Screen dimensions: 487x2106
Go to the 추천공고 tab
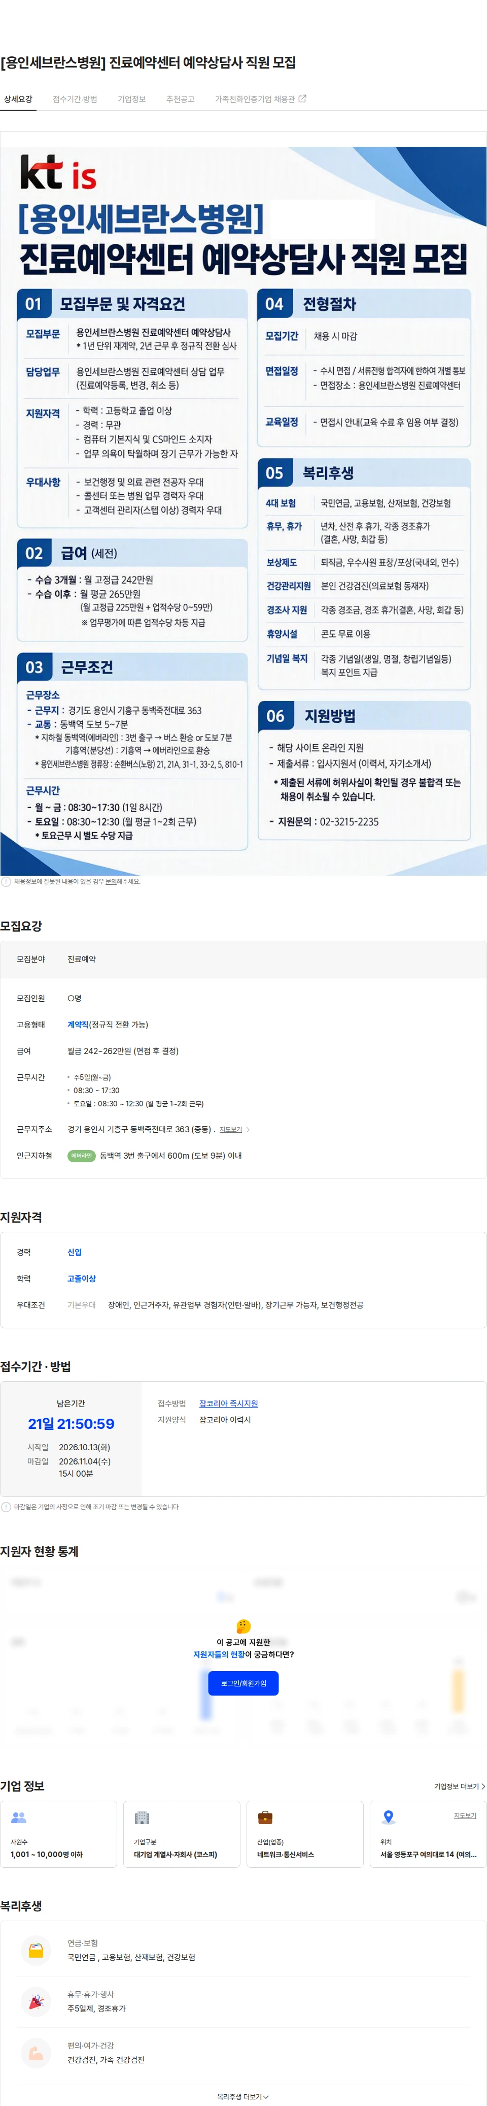[181, 99]
